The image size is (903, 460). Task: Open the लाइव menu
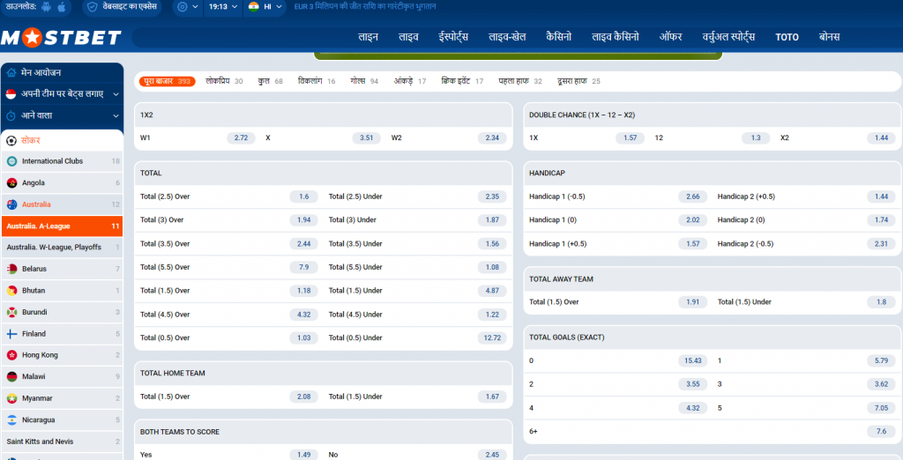click(x=408, y=37)
